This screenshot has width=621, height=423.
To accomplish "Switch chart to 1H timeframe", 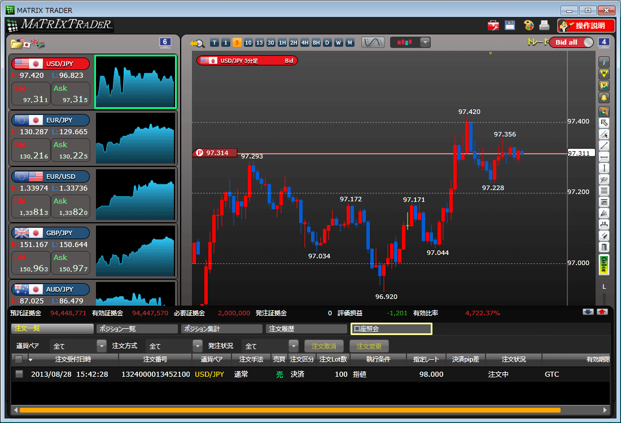I will pos(282,43).
